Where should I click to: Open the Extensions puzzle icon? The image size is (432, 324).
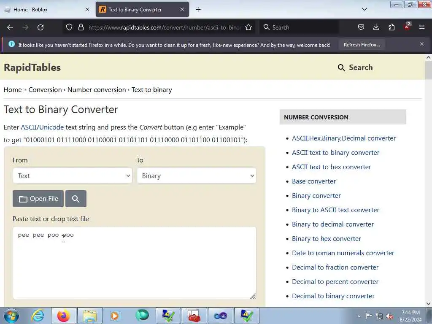pos(391,27)
